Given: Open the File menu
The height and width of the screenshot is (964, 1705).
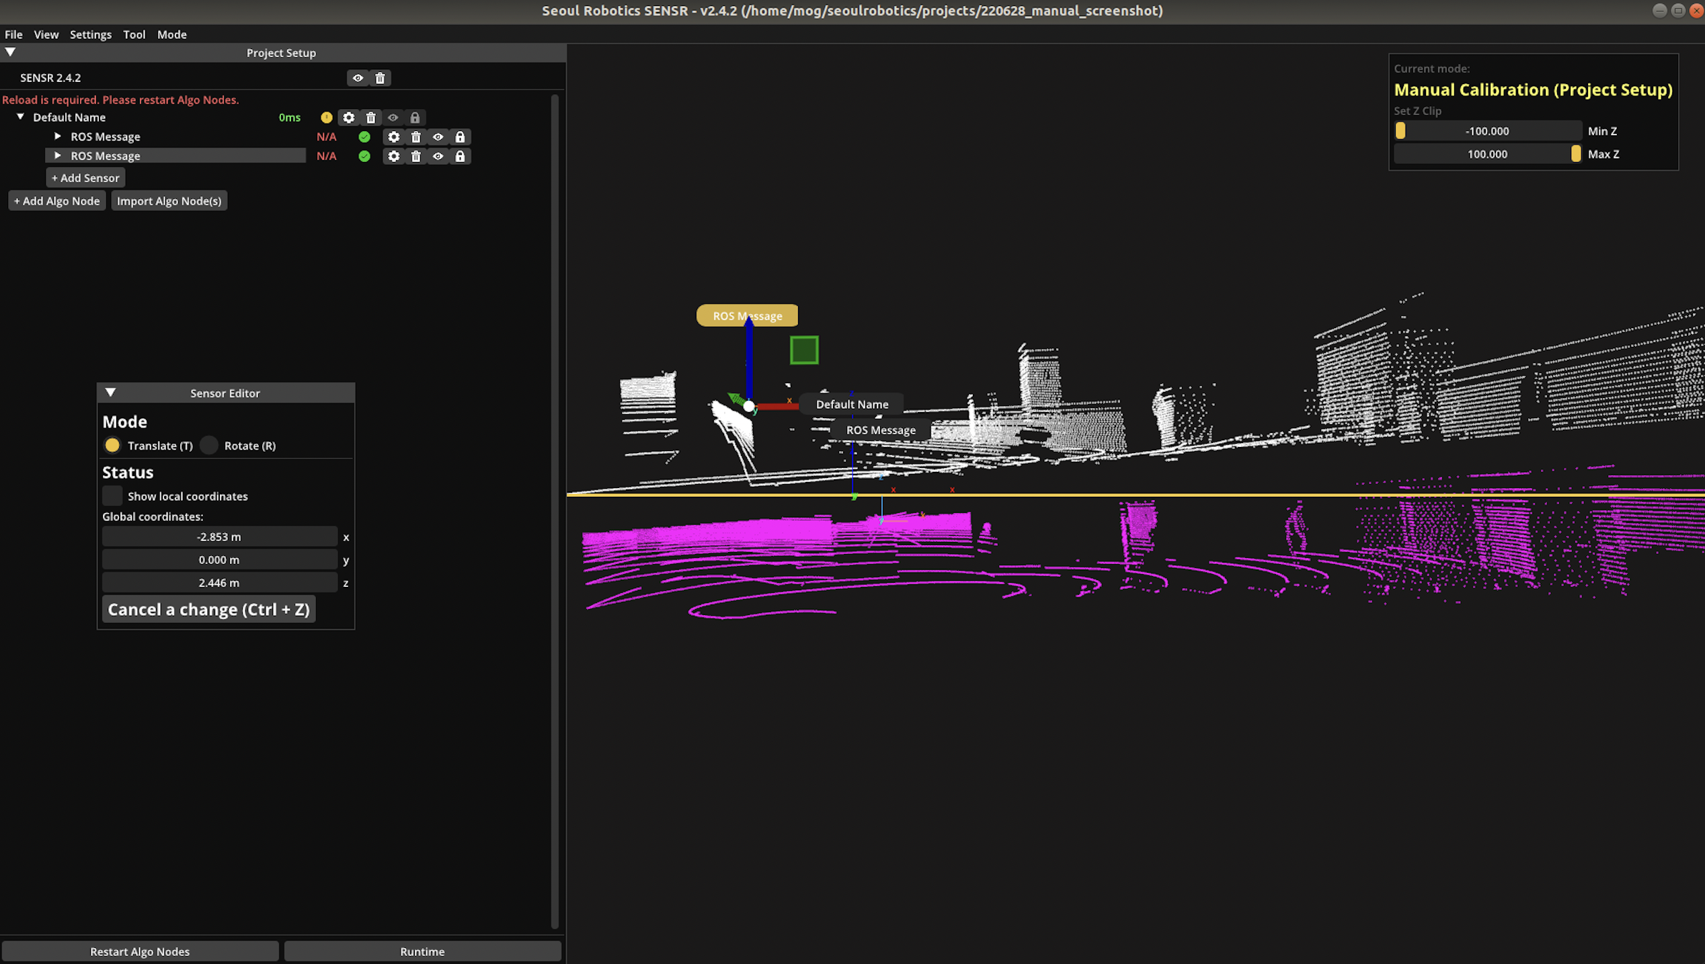Looking at the screenshot, I should 13,34.
